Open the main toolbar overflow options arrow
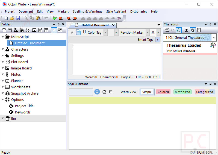 [x=124, y=20]
